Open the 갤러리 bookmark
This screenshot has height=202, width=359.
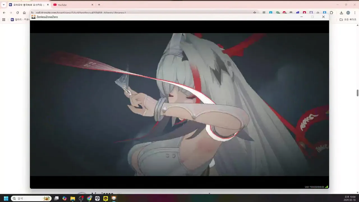coord(20,20)
